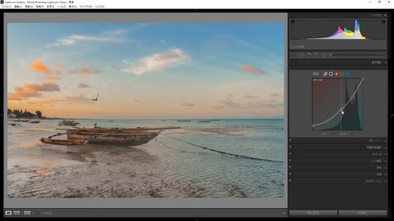The image size is (394, 221).
Task: Hide the right panel group arrow
Action: [x=392, y=115]
